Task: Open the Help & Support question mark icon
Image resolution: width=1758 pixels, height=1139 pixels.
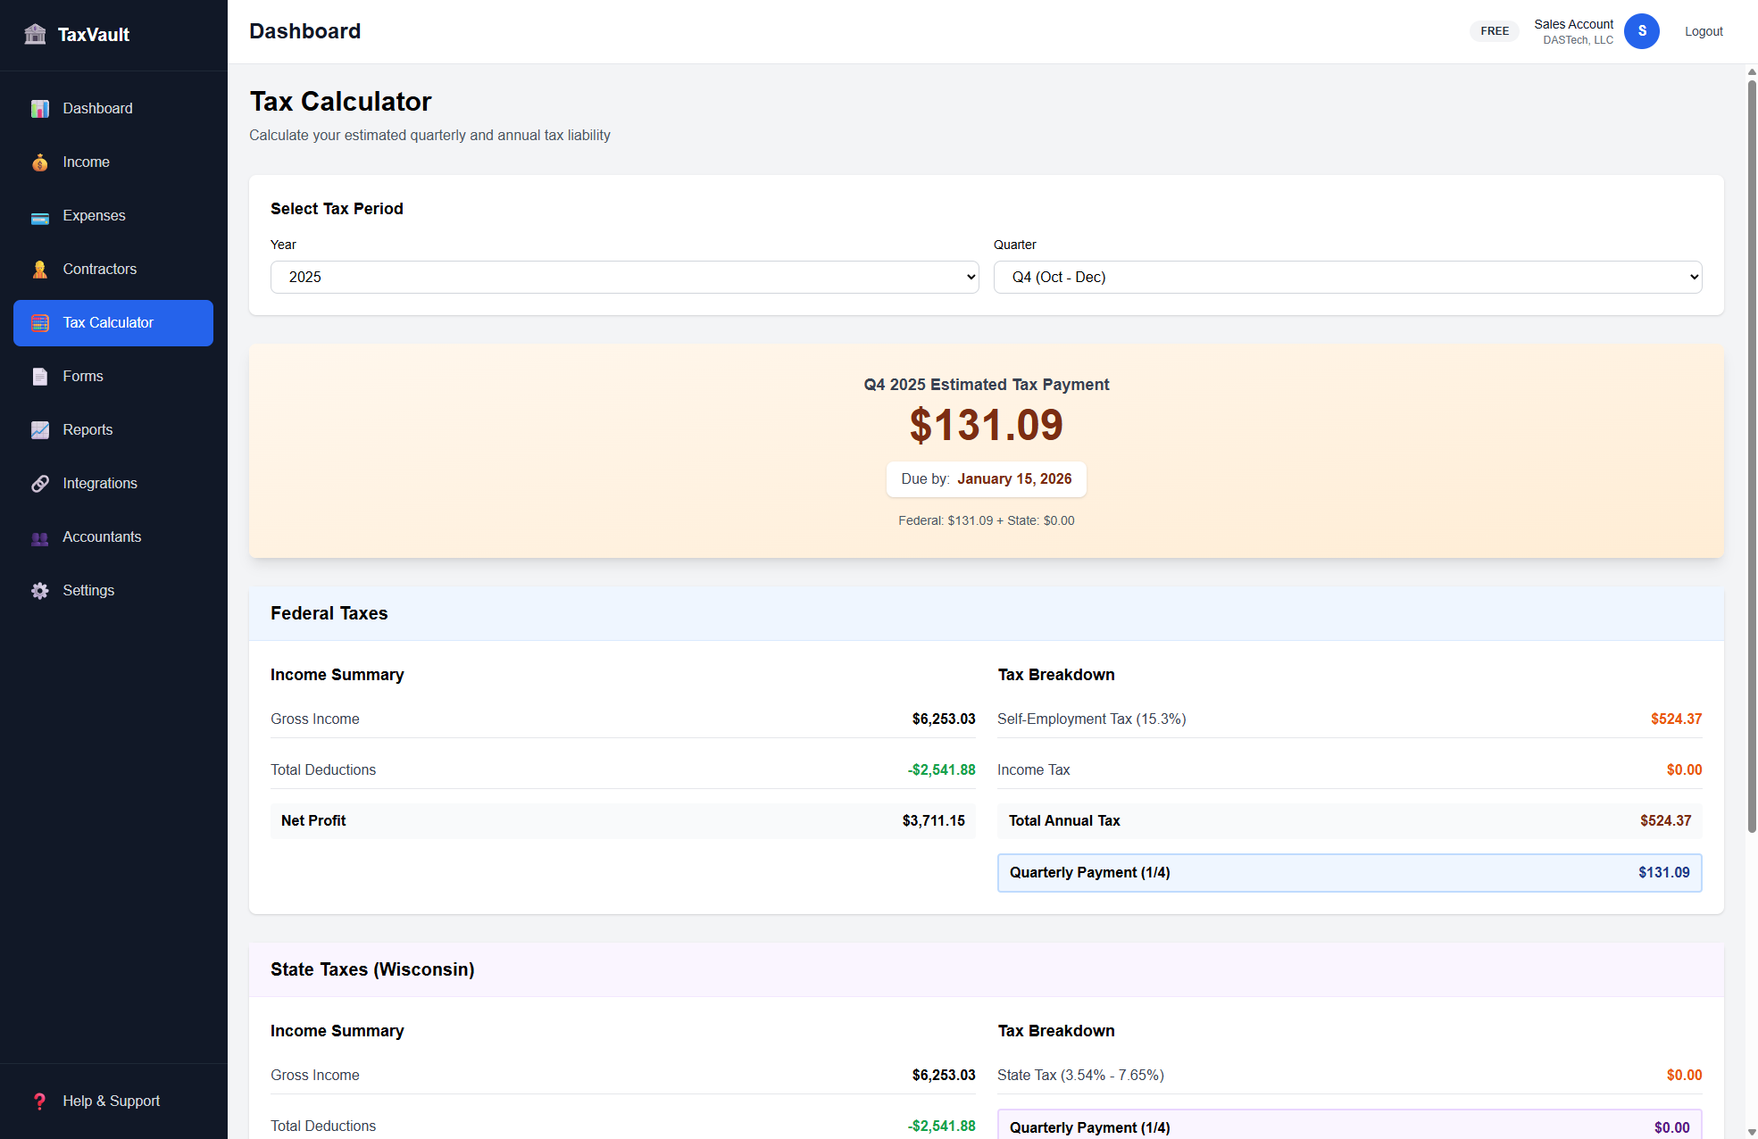Action: pos(40,1101)
